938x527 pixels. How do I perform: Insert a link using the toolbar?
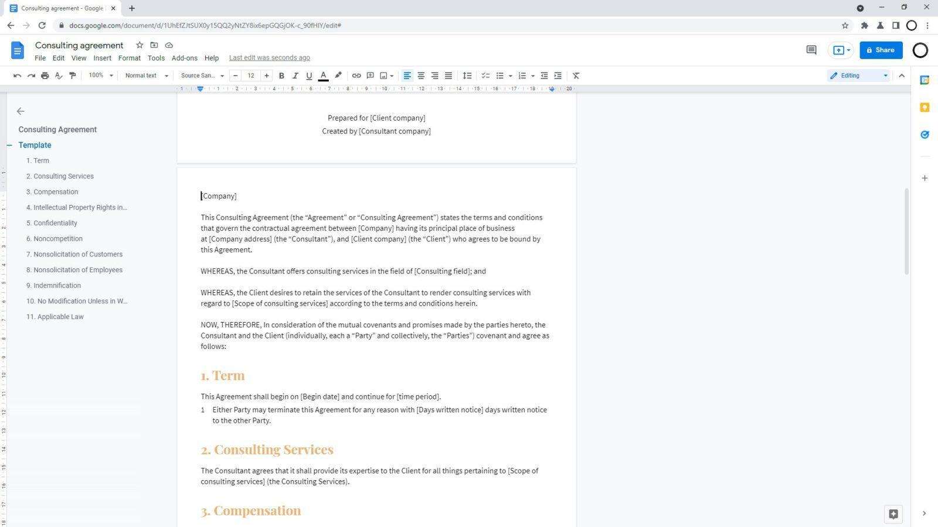pos(356,75)
